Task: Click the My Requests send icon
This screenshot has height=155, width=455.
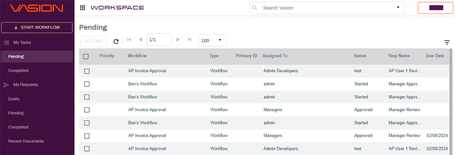Action: (x=6, y=85)
